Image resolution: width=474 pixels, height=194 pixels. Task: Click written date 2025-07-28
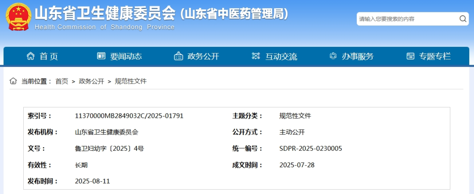point(297,165)
